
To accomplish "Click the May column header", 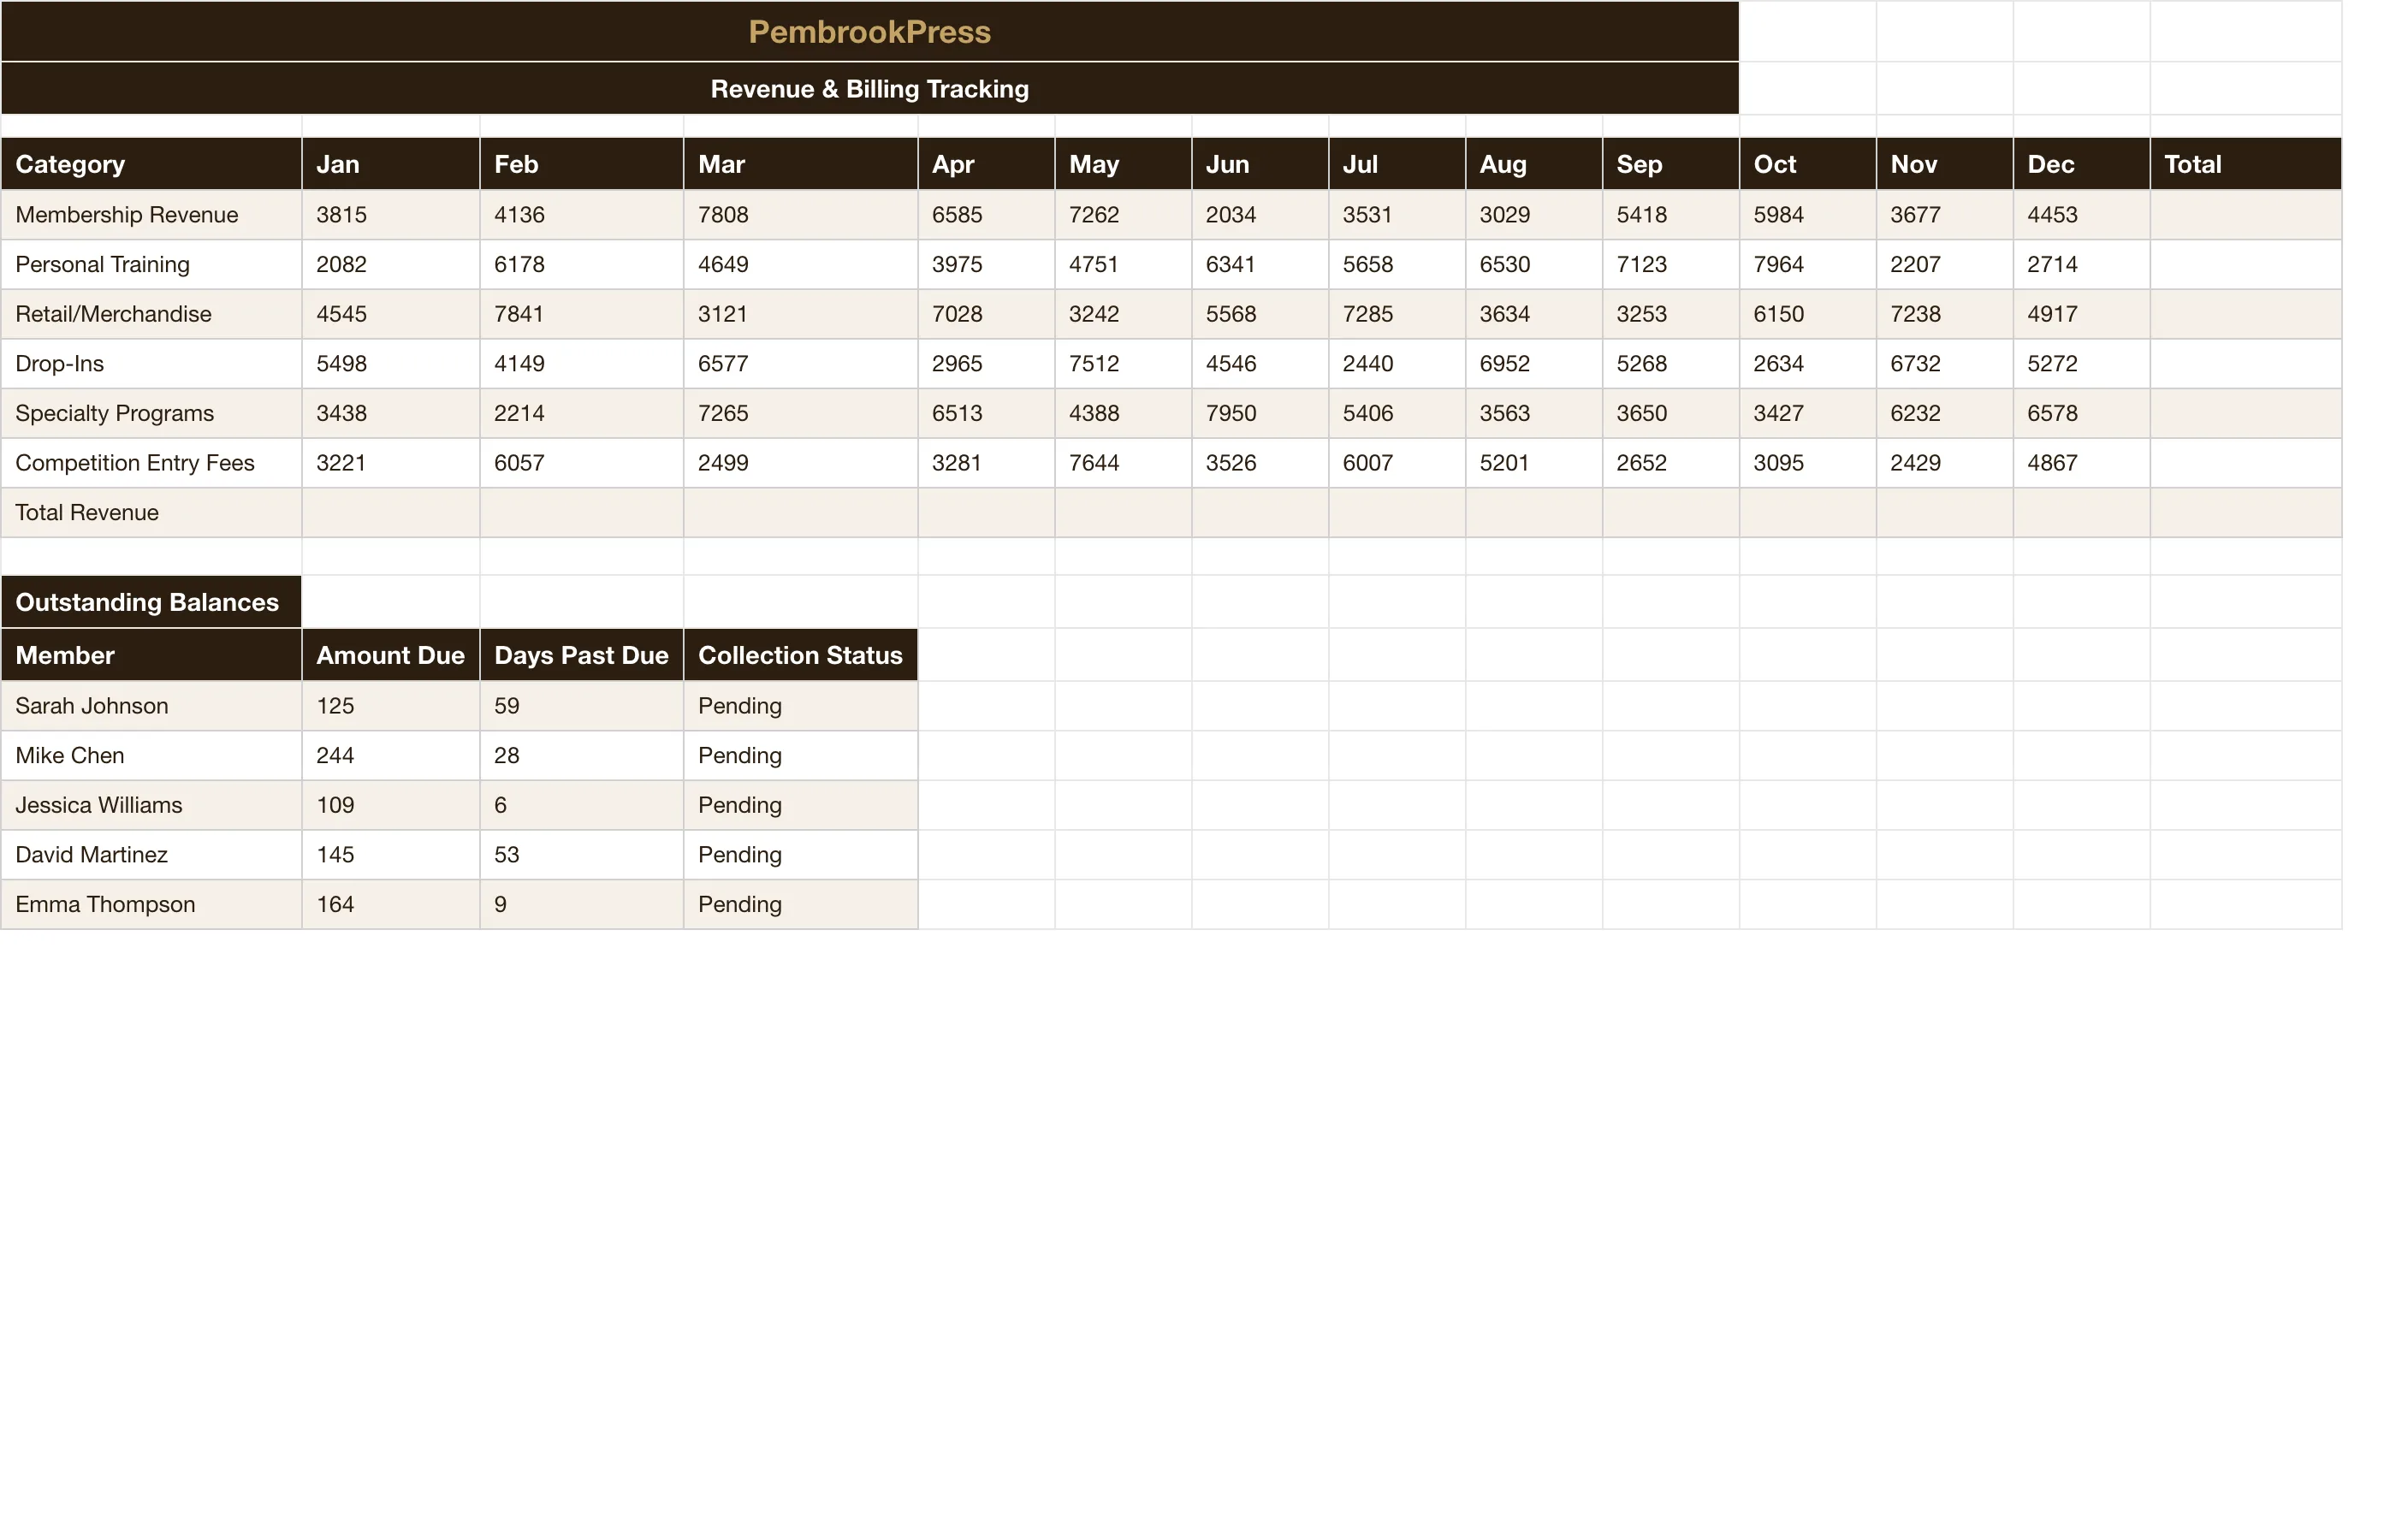I will tap(1123, 164).
